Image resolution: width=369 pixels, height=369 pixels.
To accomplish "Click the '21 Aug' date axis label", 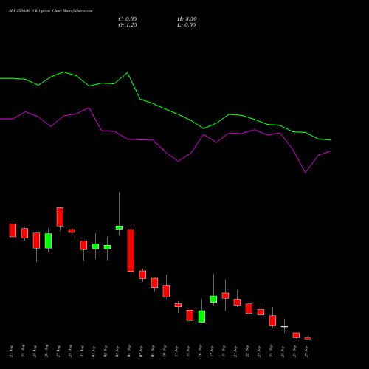I will pos(11,351).
